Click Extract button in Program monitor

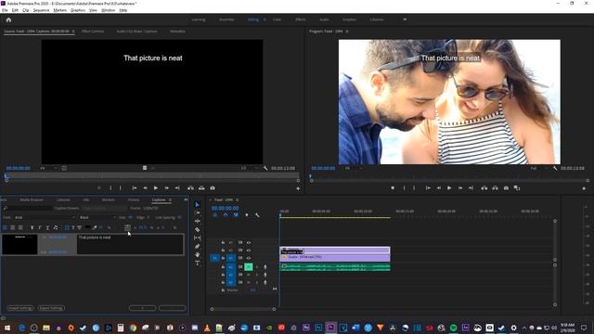coord(495,187)
